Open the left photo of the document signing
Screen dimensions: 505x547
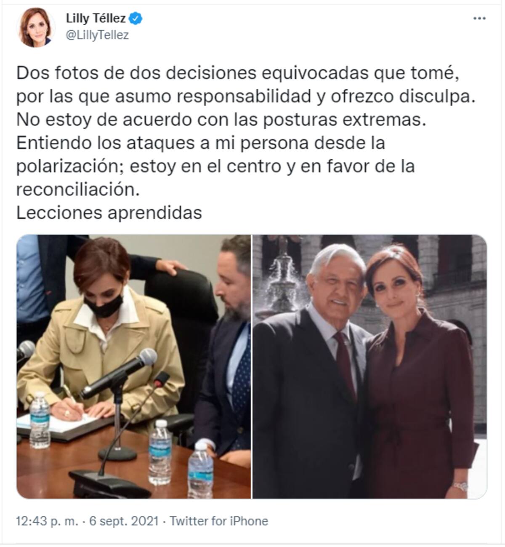coord(133,367)
